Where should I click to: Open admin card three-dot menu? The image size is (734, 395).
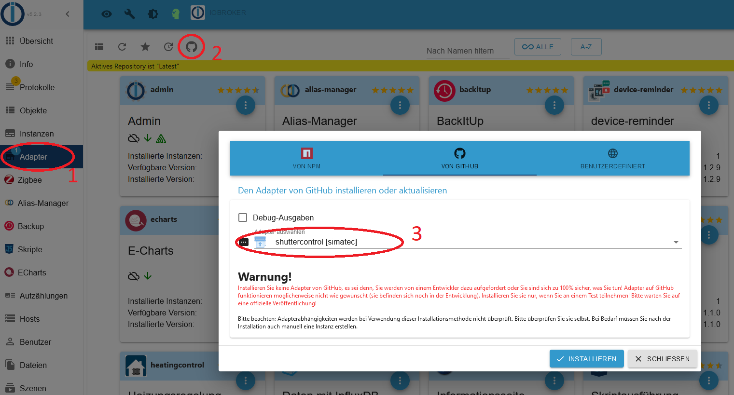(x=246, y=105)
